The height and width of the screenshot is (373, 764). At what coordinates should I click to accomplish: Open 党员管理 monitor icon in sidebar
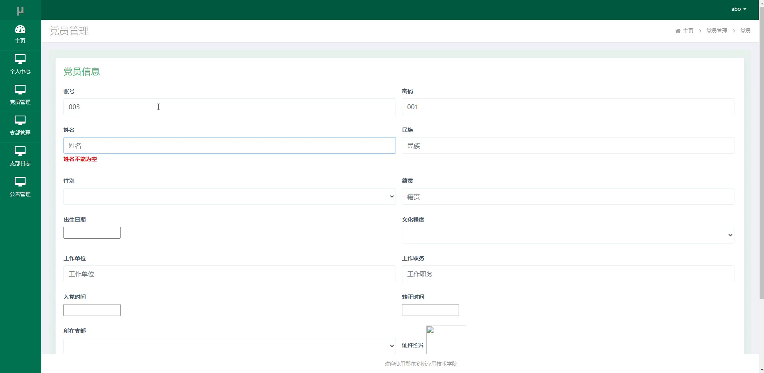click(x=20, y=90)
